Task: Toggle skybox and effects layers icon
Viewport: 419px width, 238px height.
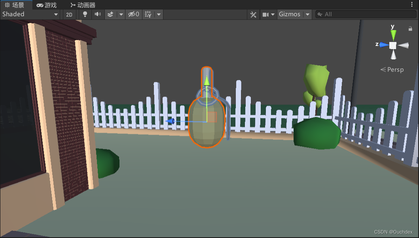Action: [x=110, y=14]
